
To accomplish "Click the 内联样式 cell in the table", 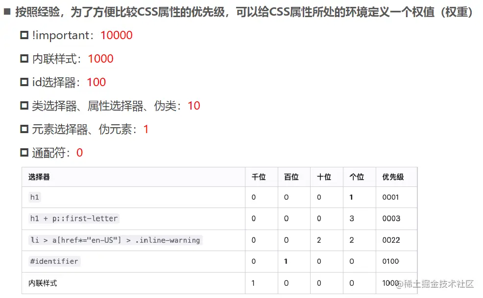I will 43,283.
